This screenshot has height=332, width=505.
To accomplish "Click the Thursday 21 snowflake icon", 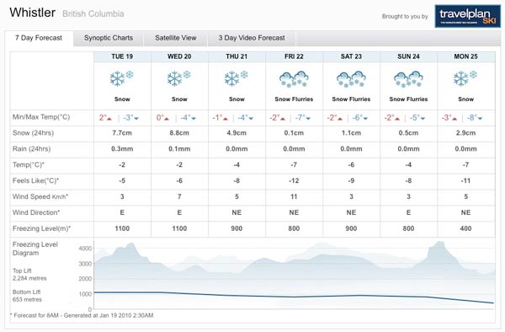I will [x=236, y=78].
